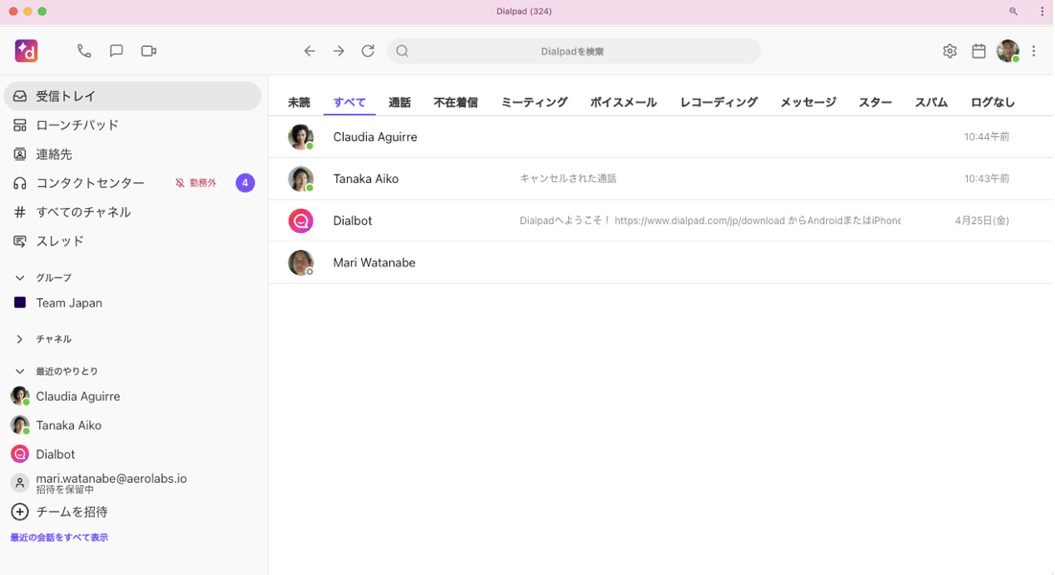Collapse the 最近のやりとり section
This screenshot has height=575, width=1055.
pyautogui.click(x=20, y=371)
